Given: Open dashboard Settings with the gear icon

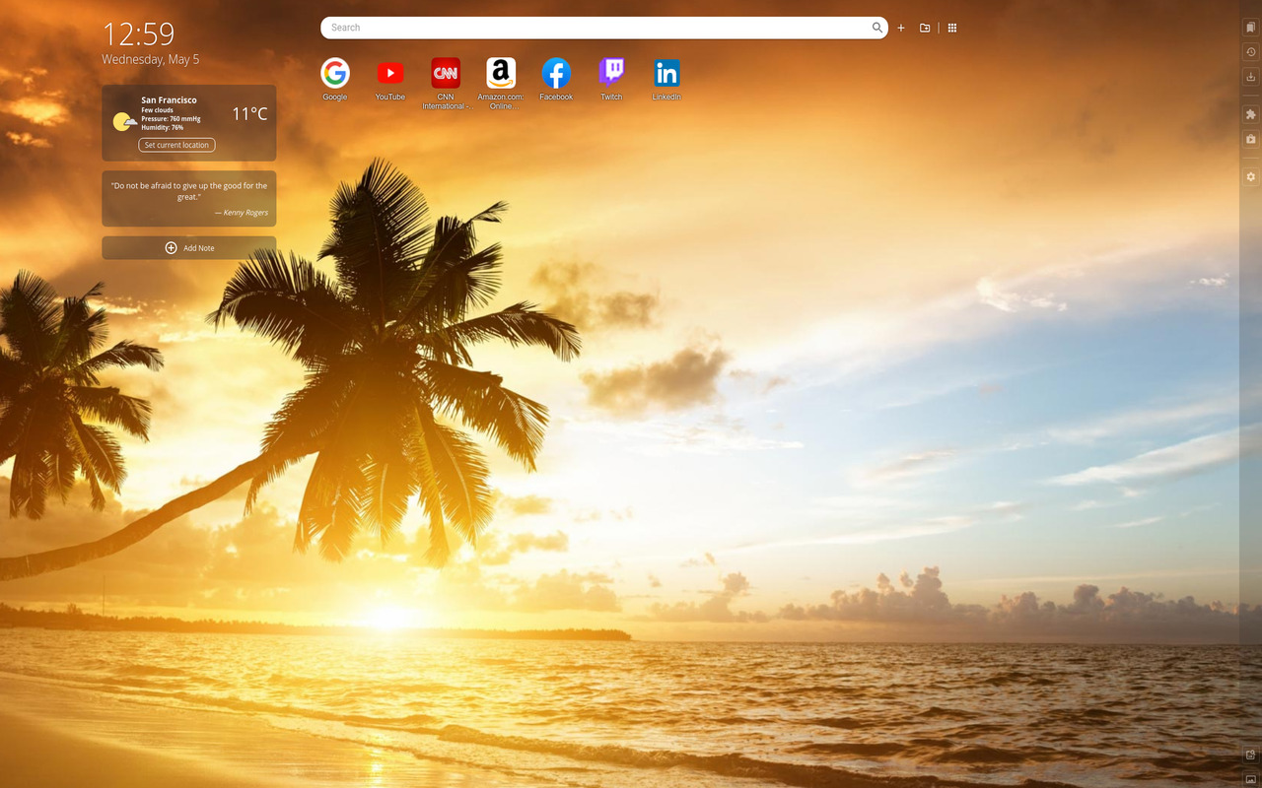Looking at the screenshot, I should pyautogui.click(x=1250, y=176).
